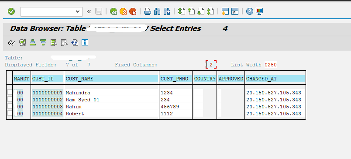The width and height of the screenshot is (351, 159).
Task: Click the name cell Rahim
Action: coord(111,107)
